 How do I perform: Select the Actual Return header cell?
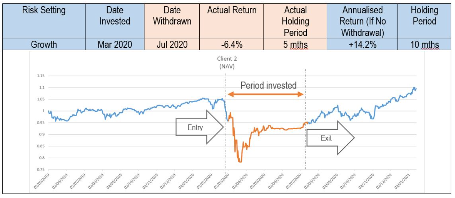[232, 21]
